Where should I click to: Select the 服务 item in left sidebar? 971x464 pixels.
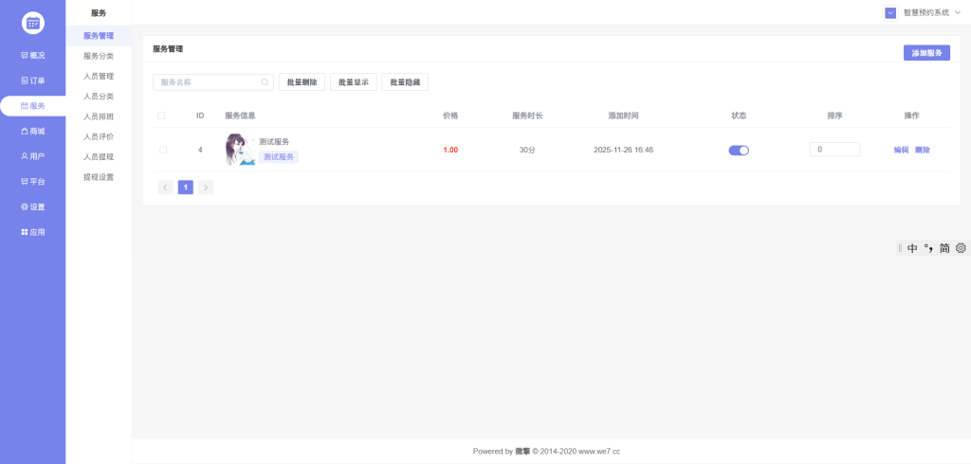pos(33,106)
